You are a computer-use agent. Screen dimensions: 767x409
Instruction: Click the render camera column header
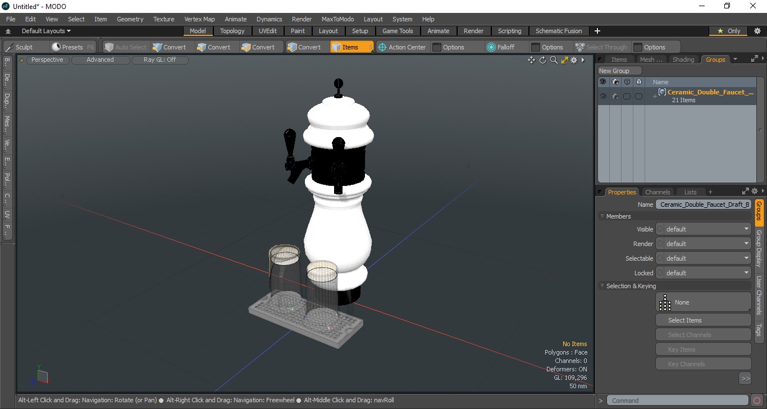tap(615, 82)
